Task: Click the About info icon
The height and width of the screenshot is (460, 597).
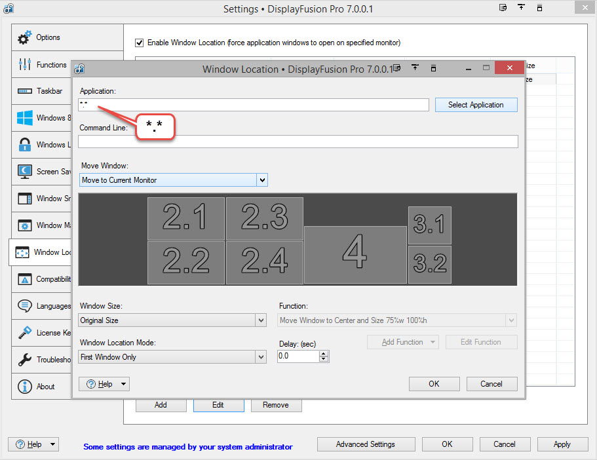Action: point(25,387)
